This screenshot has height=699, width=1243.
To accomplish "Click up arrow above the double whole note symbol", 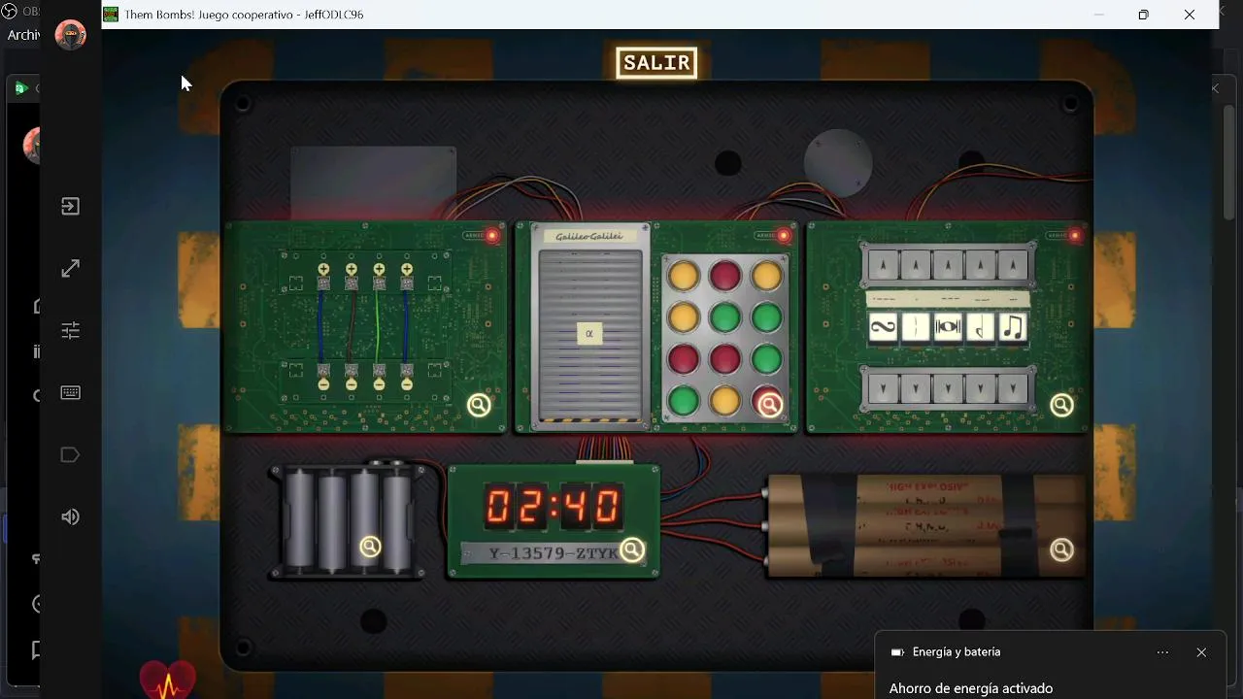I will [x=948, y=265].
